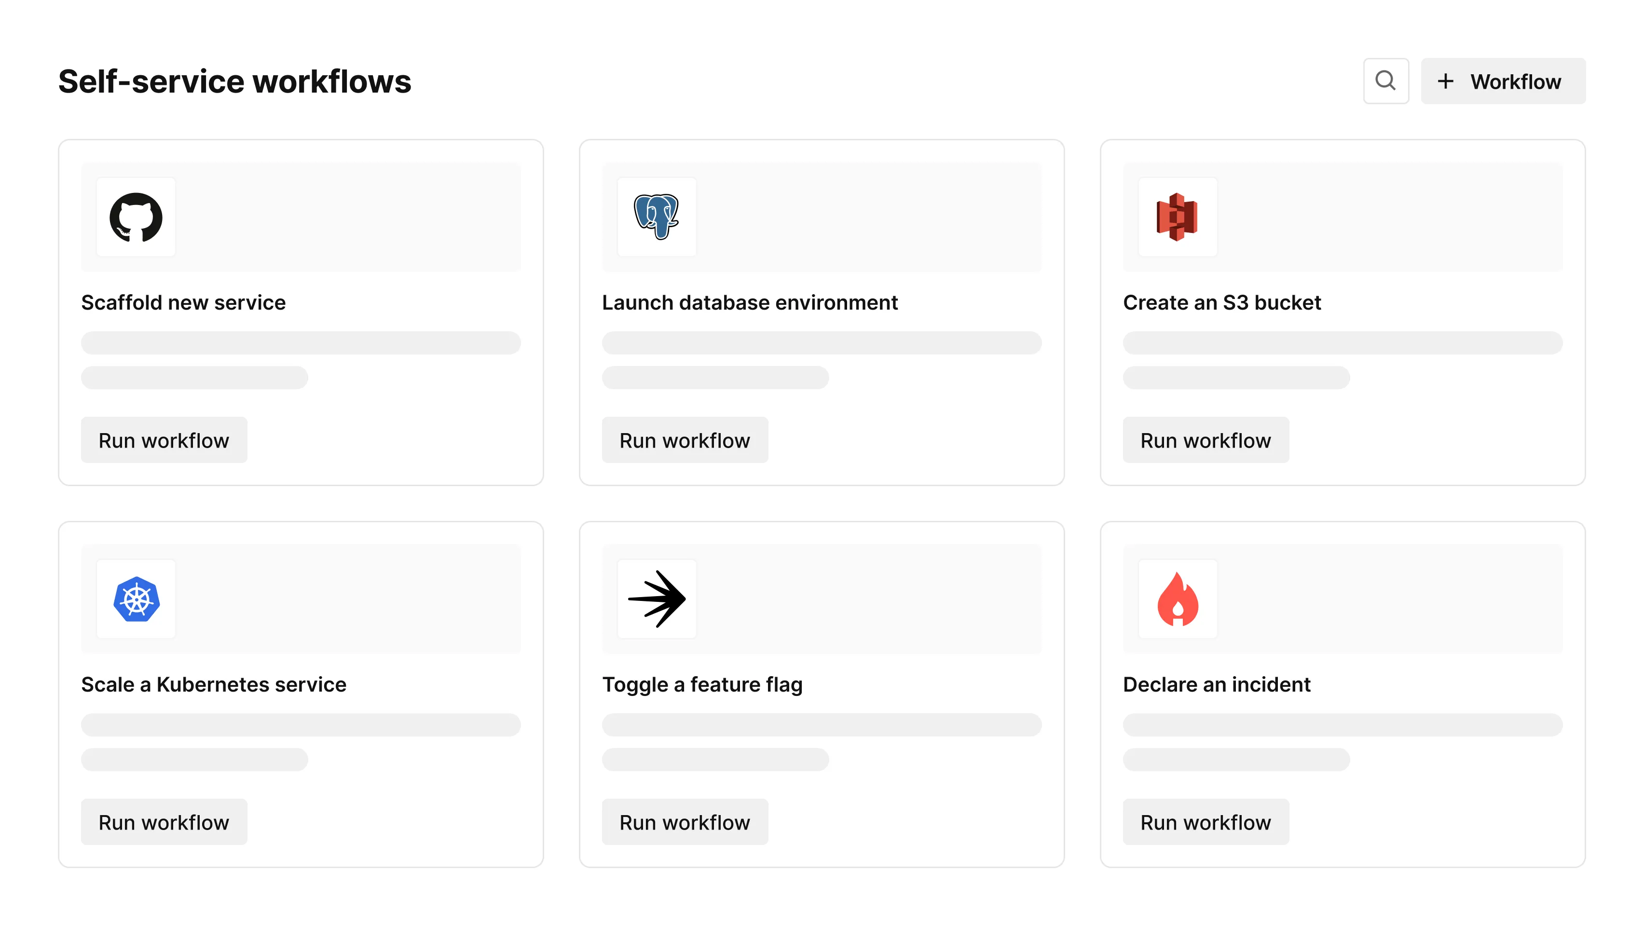The image size is (1644, 926).
Task: Open the 'Scaffold new service' title
Action: [x=183, y=302]
